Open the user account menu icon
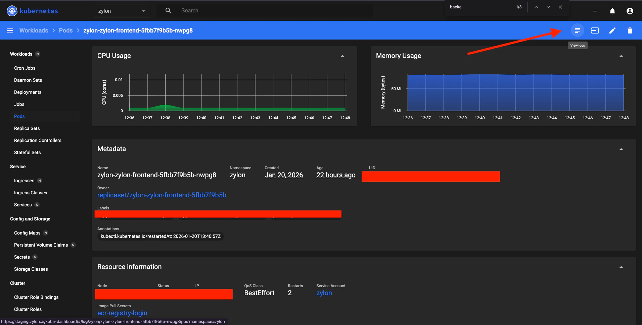This screenshot has height=325, width=642. pyautogui.click(x=630, y=11)
